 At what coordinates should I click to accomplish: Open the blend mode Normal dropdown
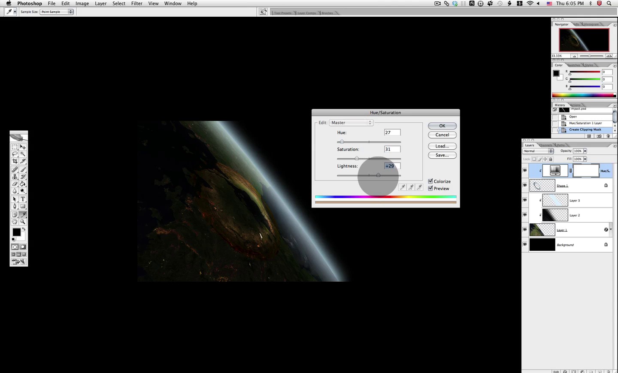pyautogui.click(x=538, y=151)
